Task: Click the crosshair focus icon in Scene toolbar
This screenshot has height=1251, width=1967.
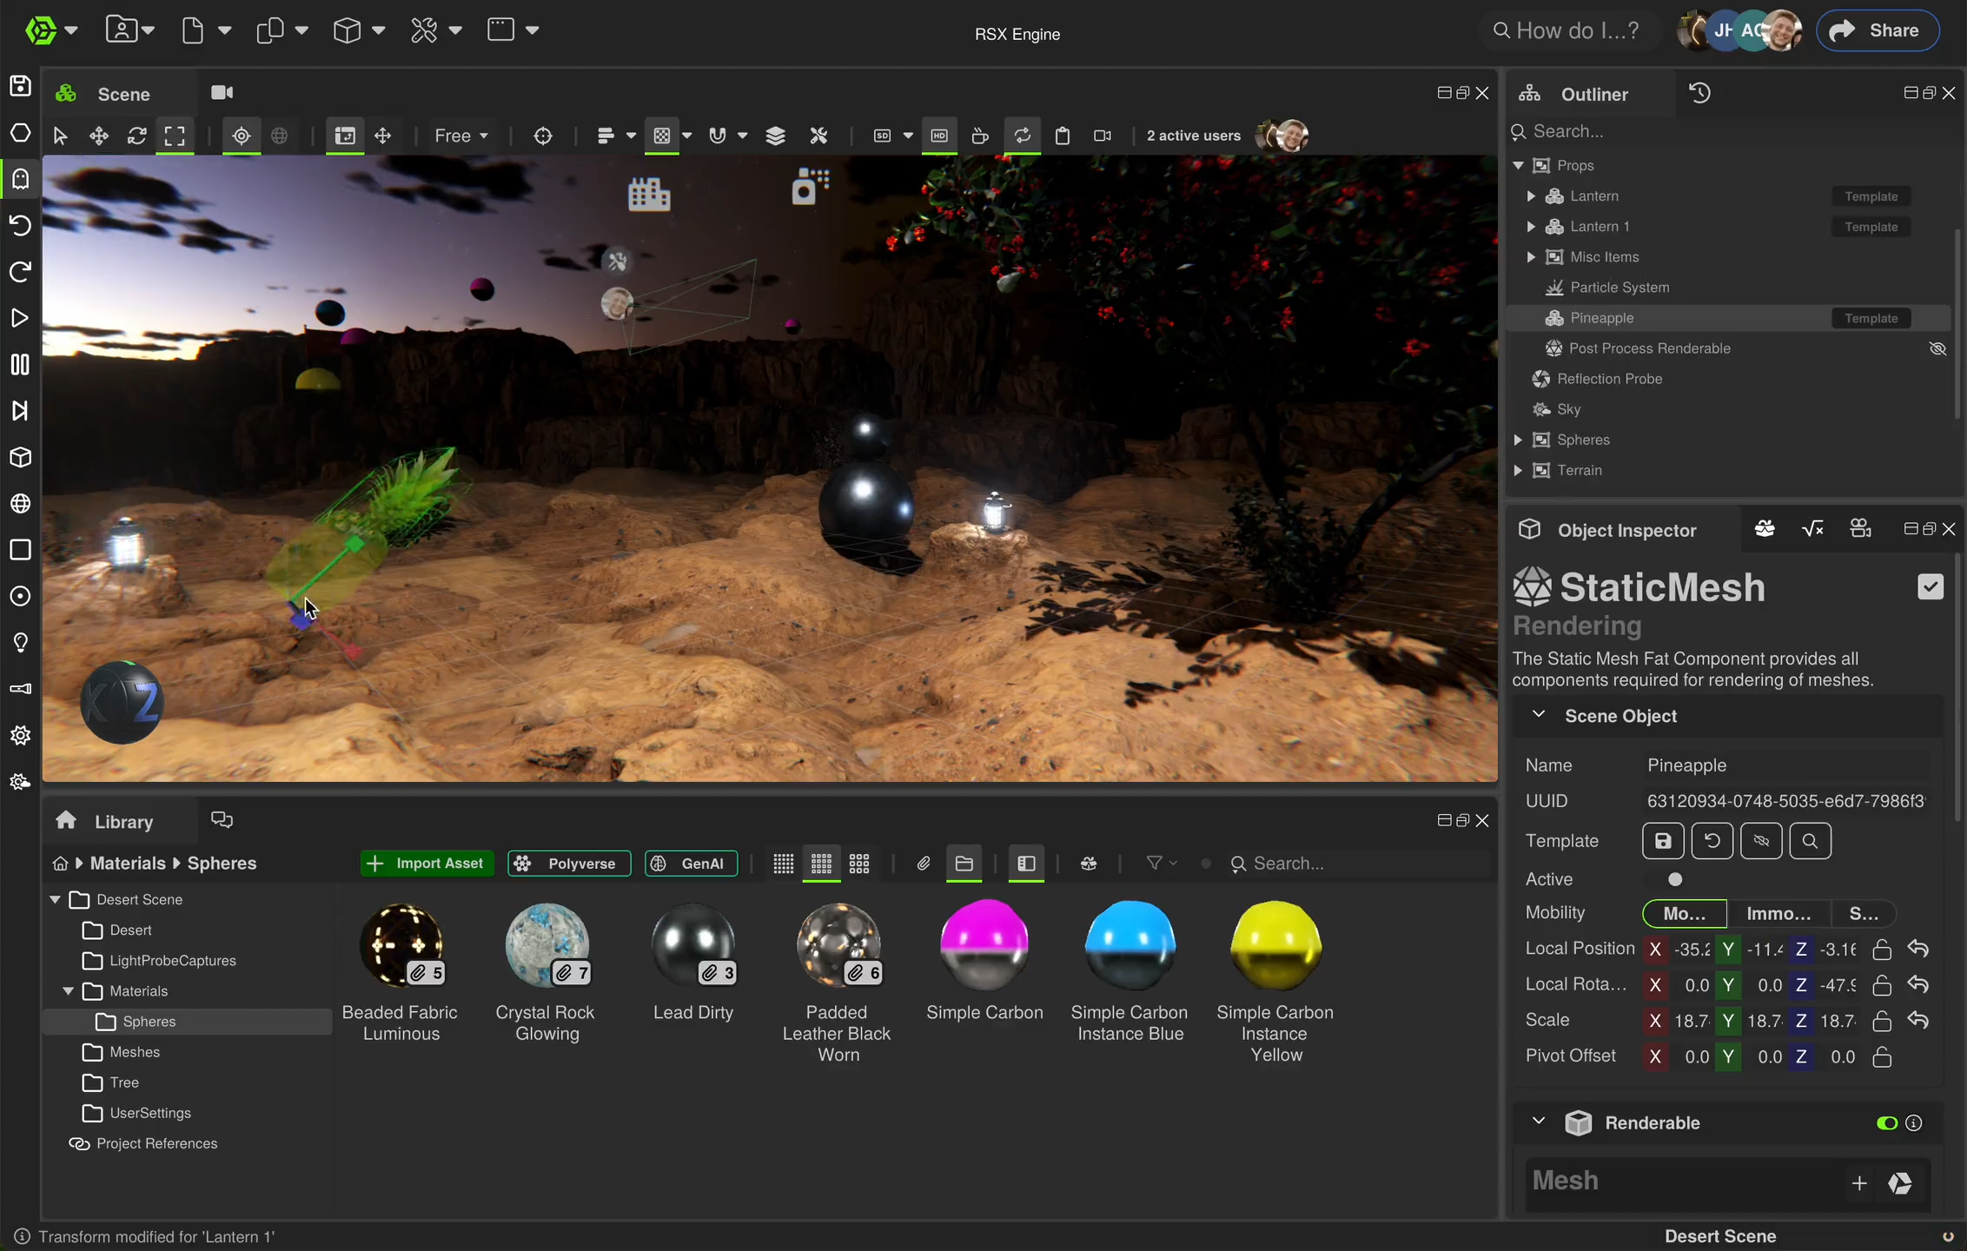Action: point(543,136)
